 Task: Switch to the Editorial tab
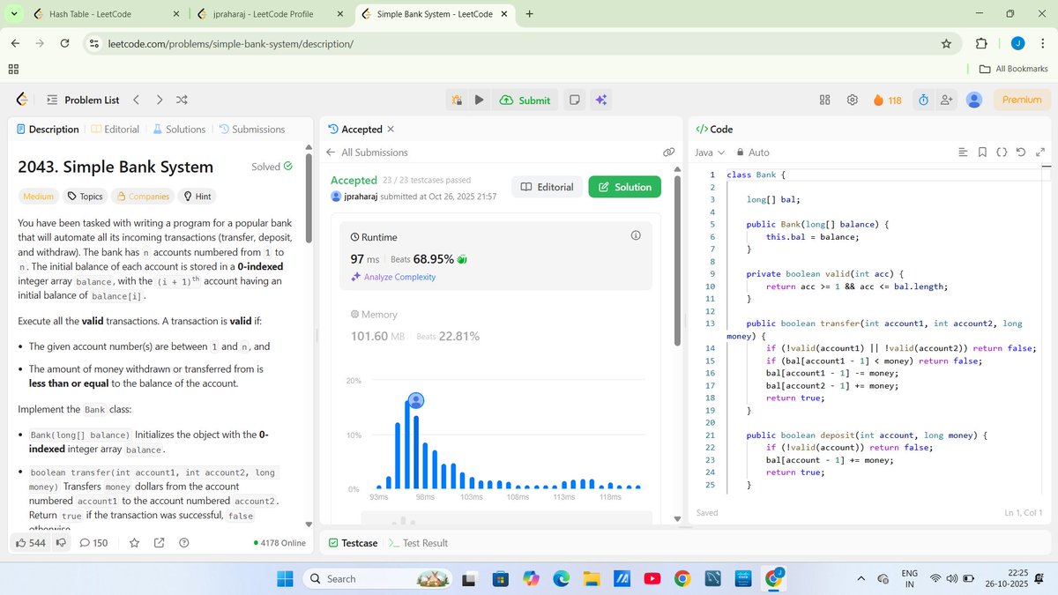115,129
